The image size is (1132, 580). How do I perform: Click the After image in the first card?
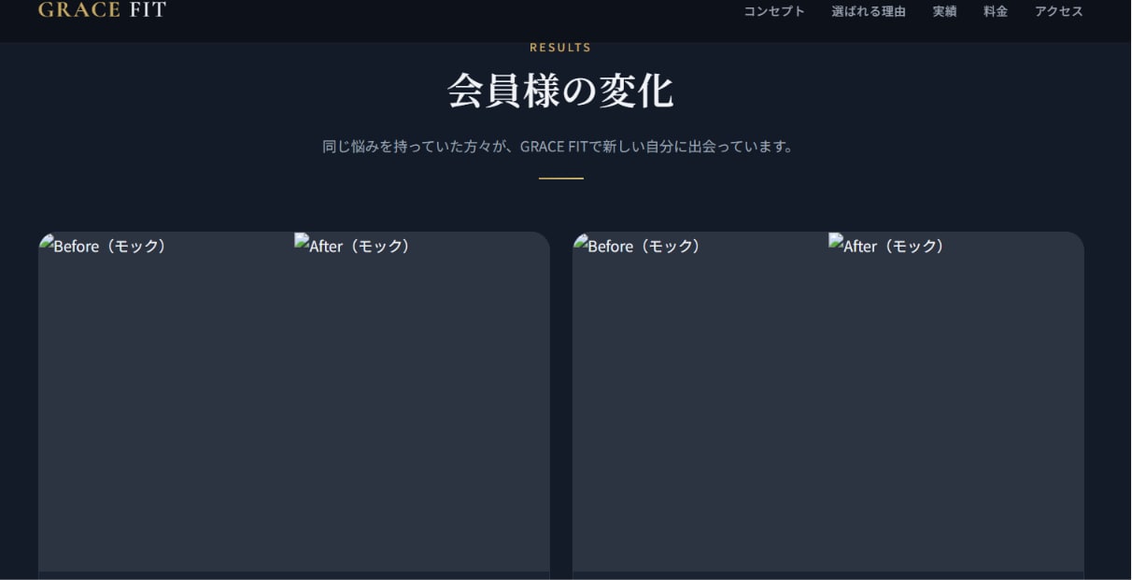click(x=422, y=402)
